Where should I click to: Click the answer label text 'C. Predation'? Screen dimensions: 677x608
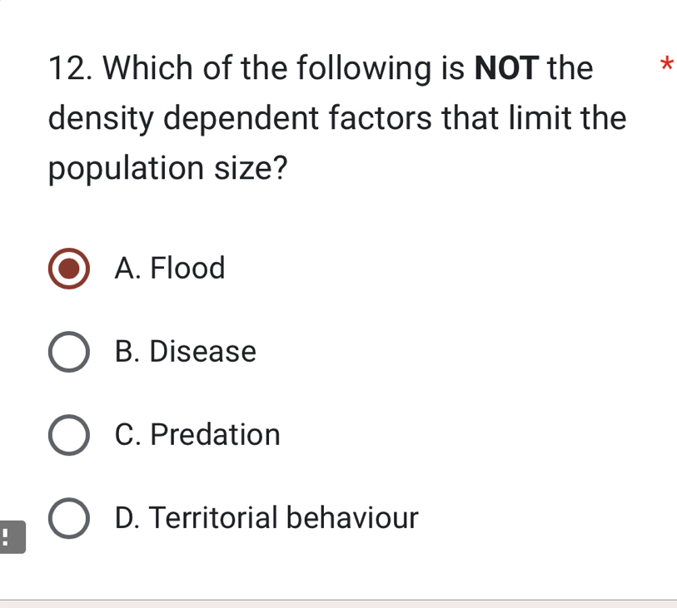point(197,435)
